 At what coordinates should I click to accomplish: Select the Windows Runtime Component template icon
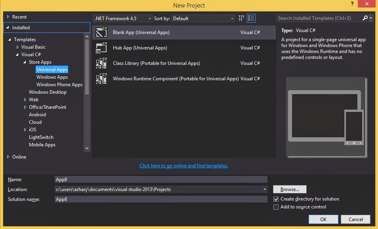point(101,78)
